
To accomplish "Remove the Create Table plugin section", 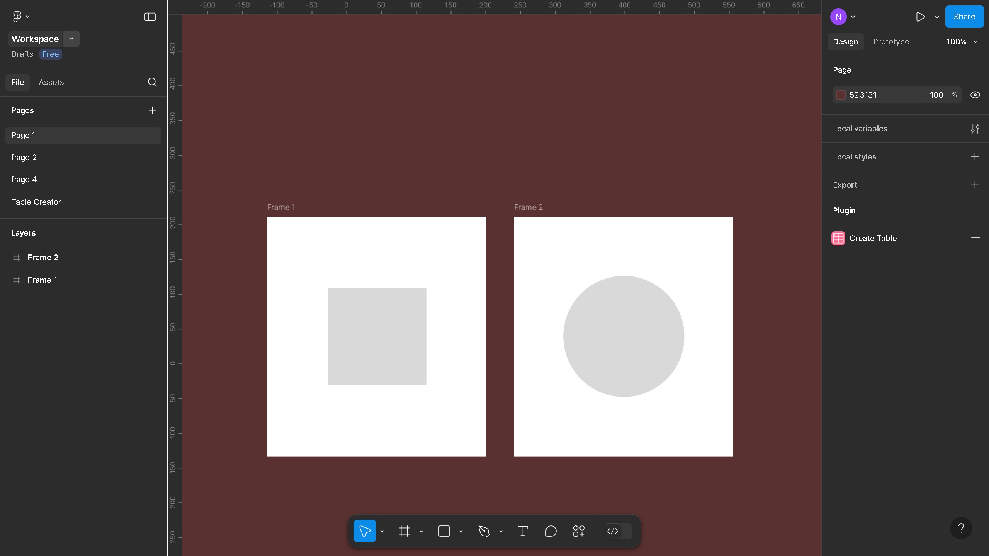I will point(976,238).
